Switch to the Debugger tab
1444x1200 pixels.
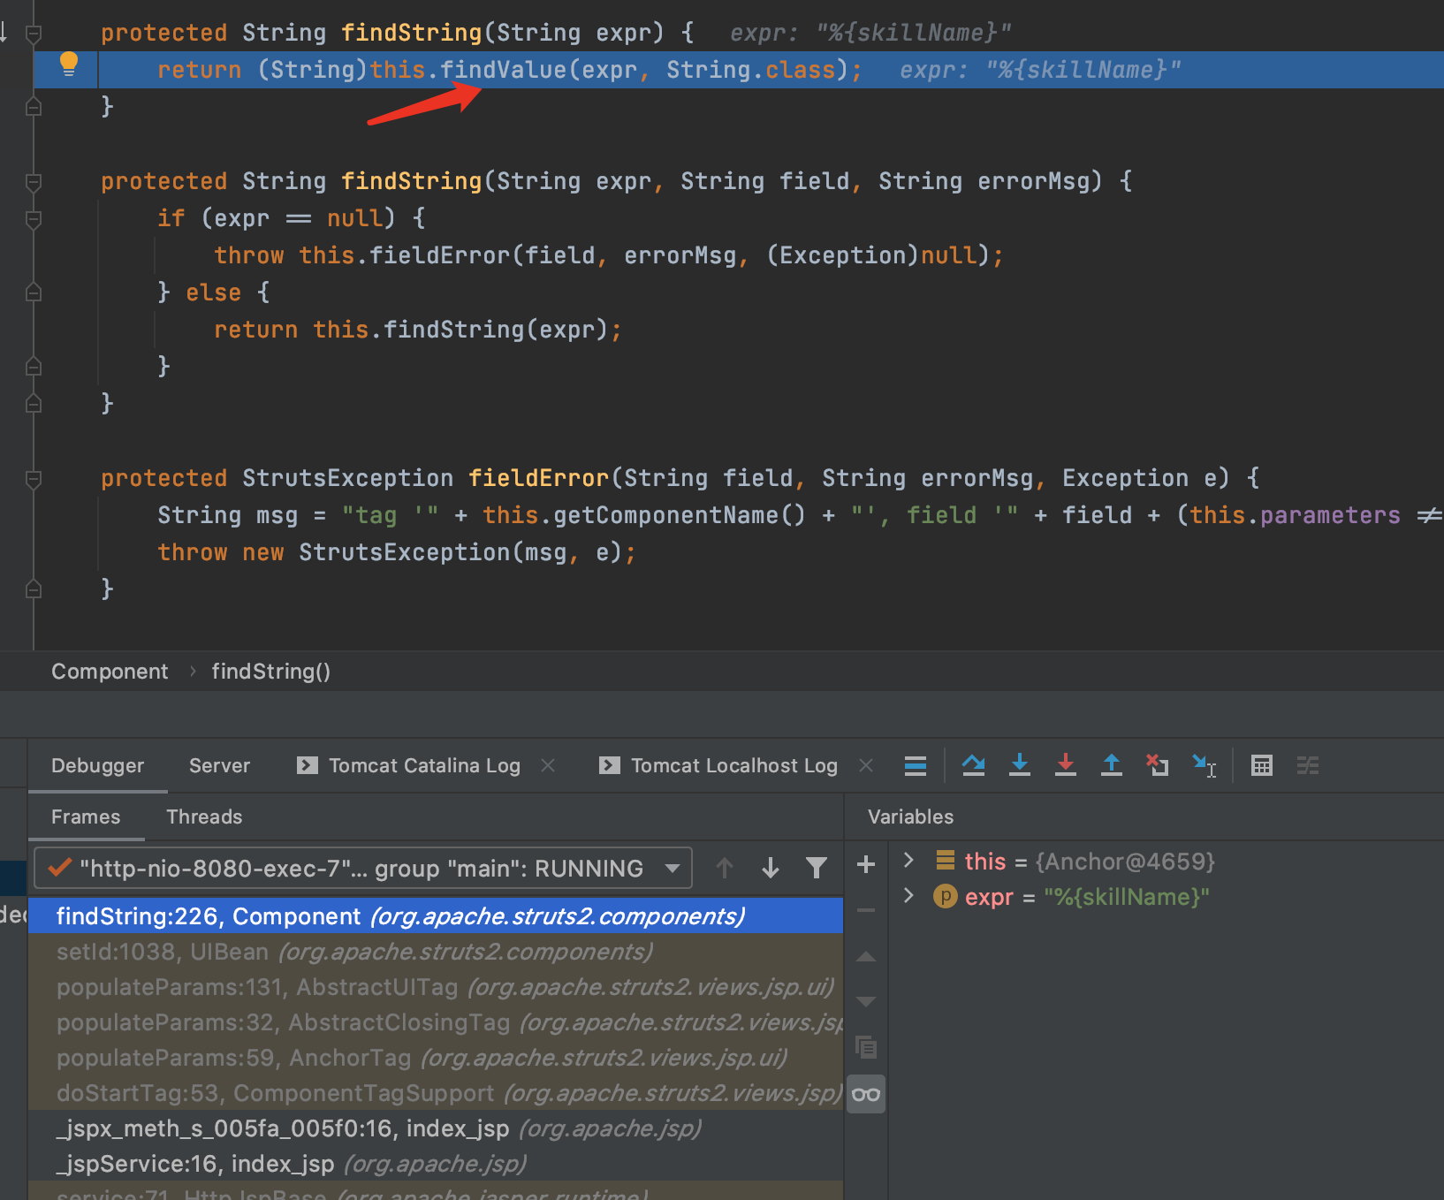coord(97,765)
